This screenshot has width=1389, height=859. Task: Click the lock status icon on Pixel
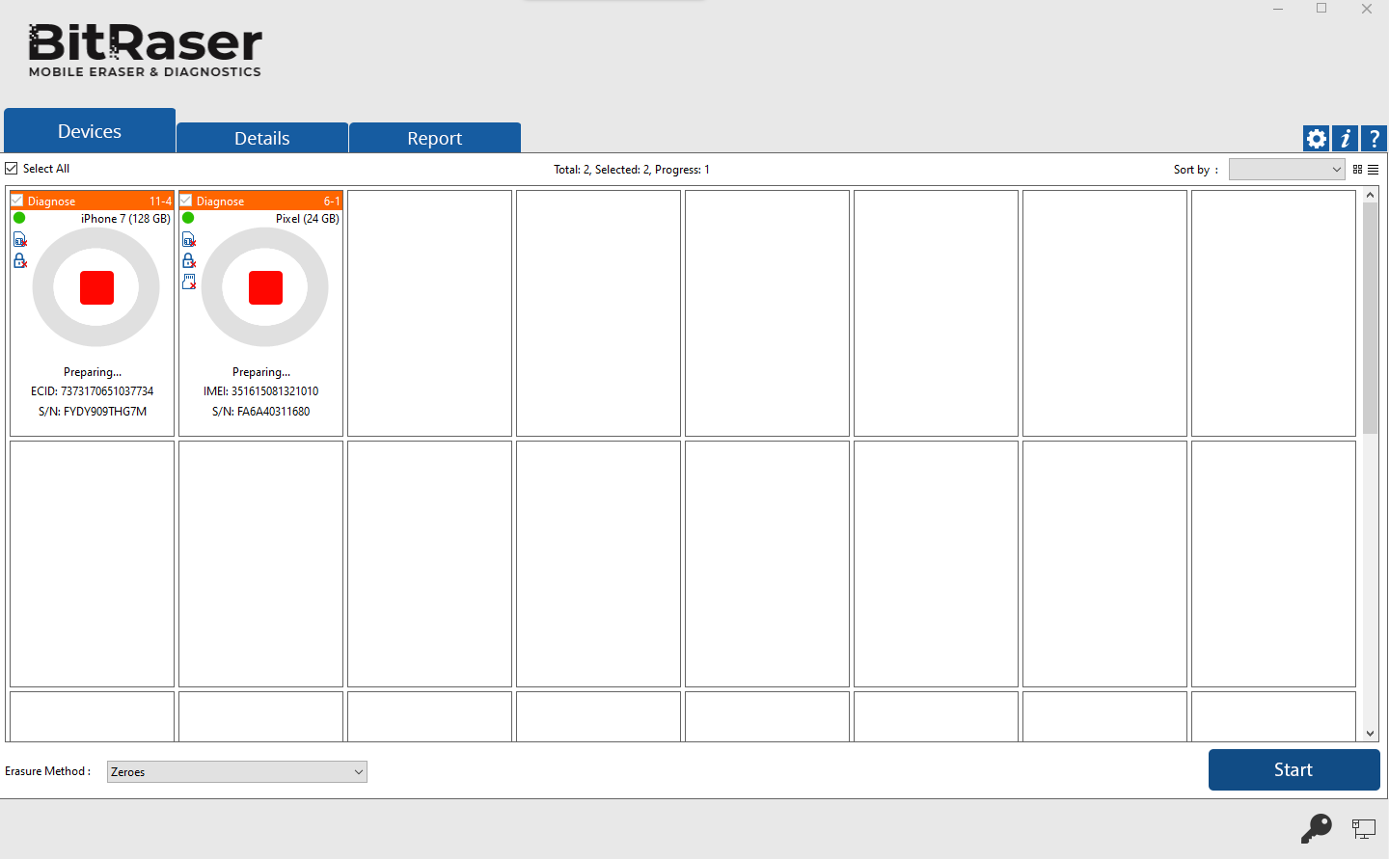189,260
